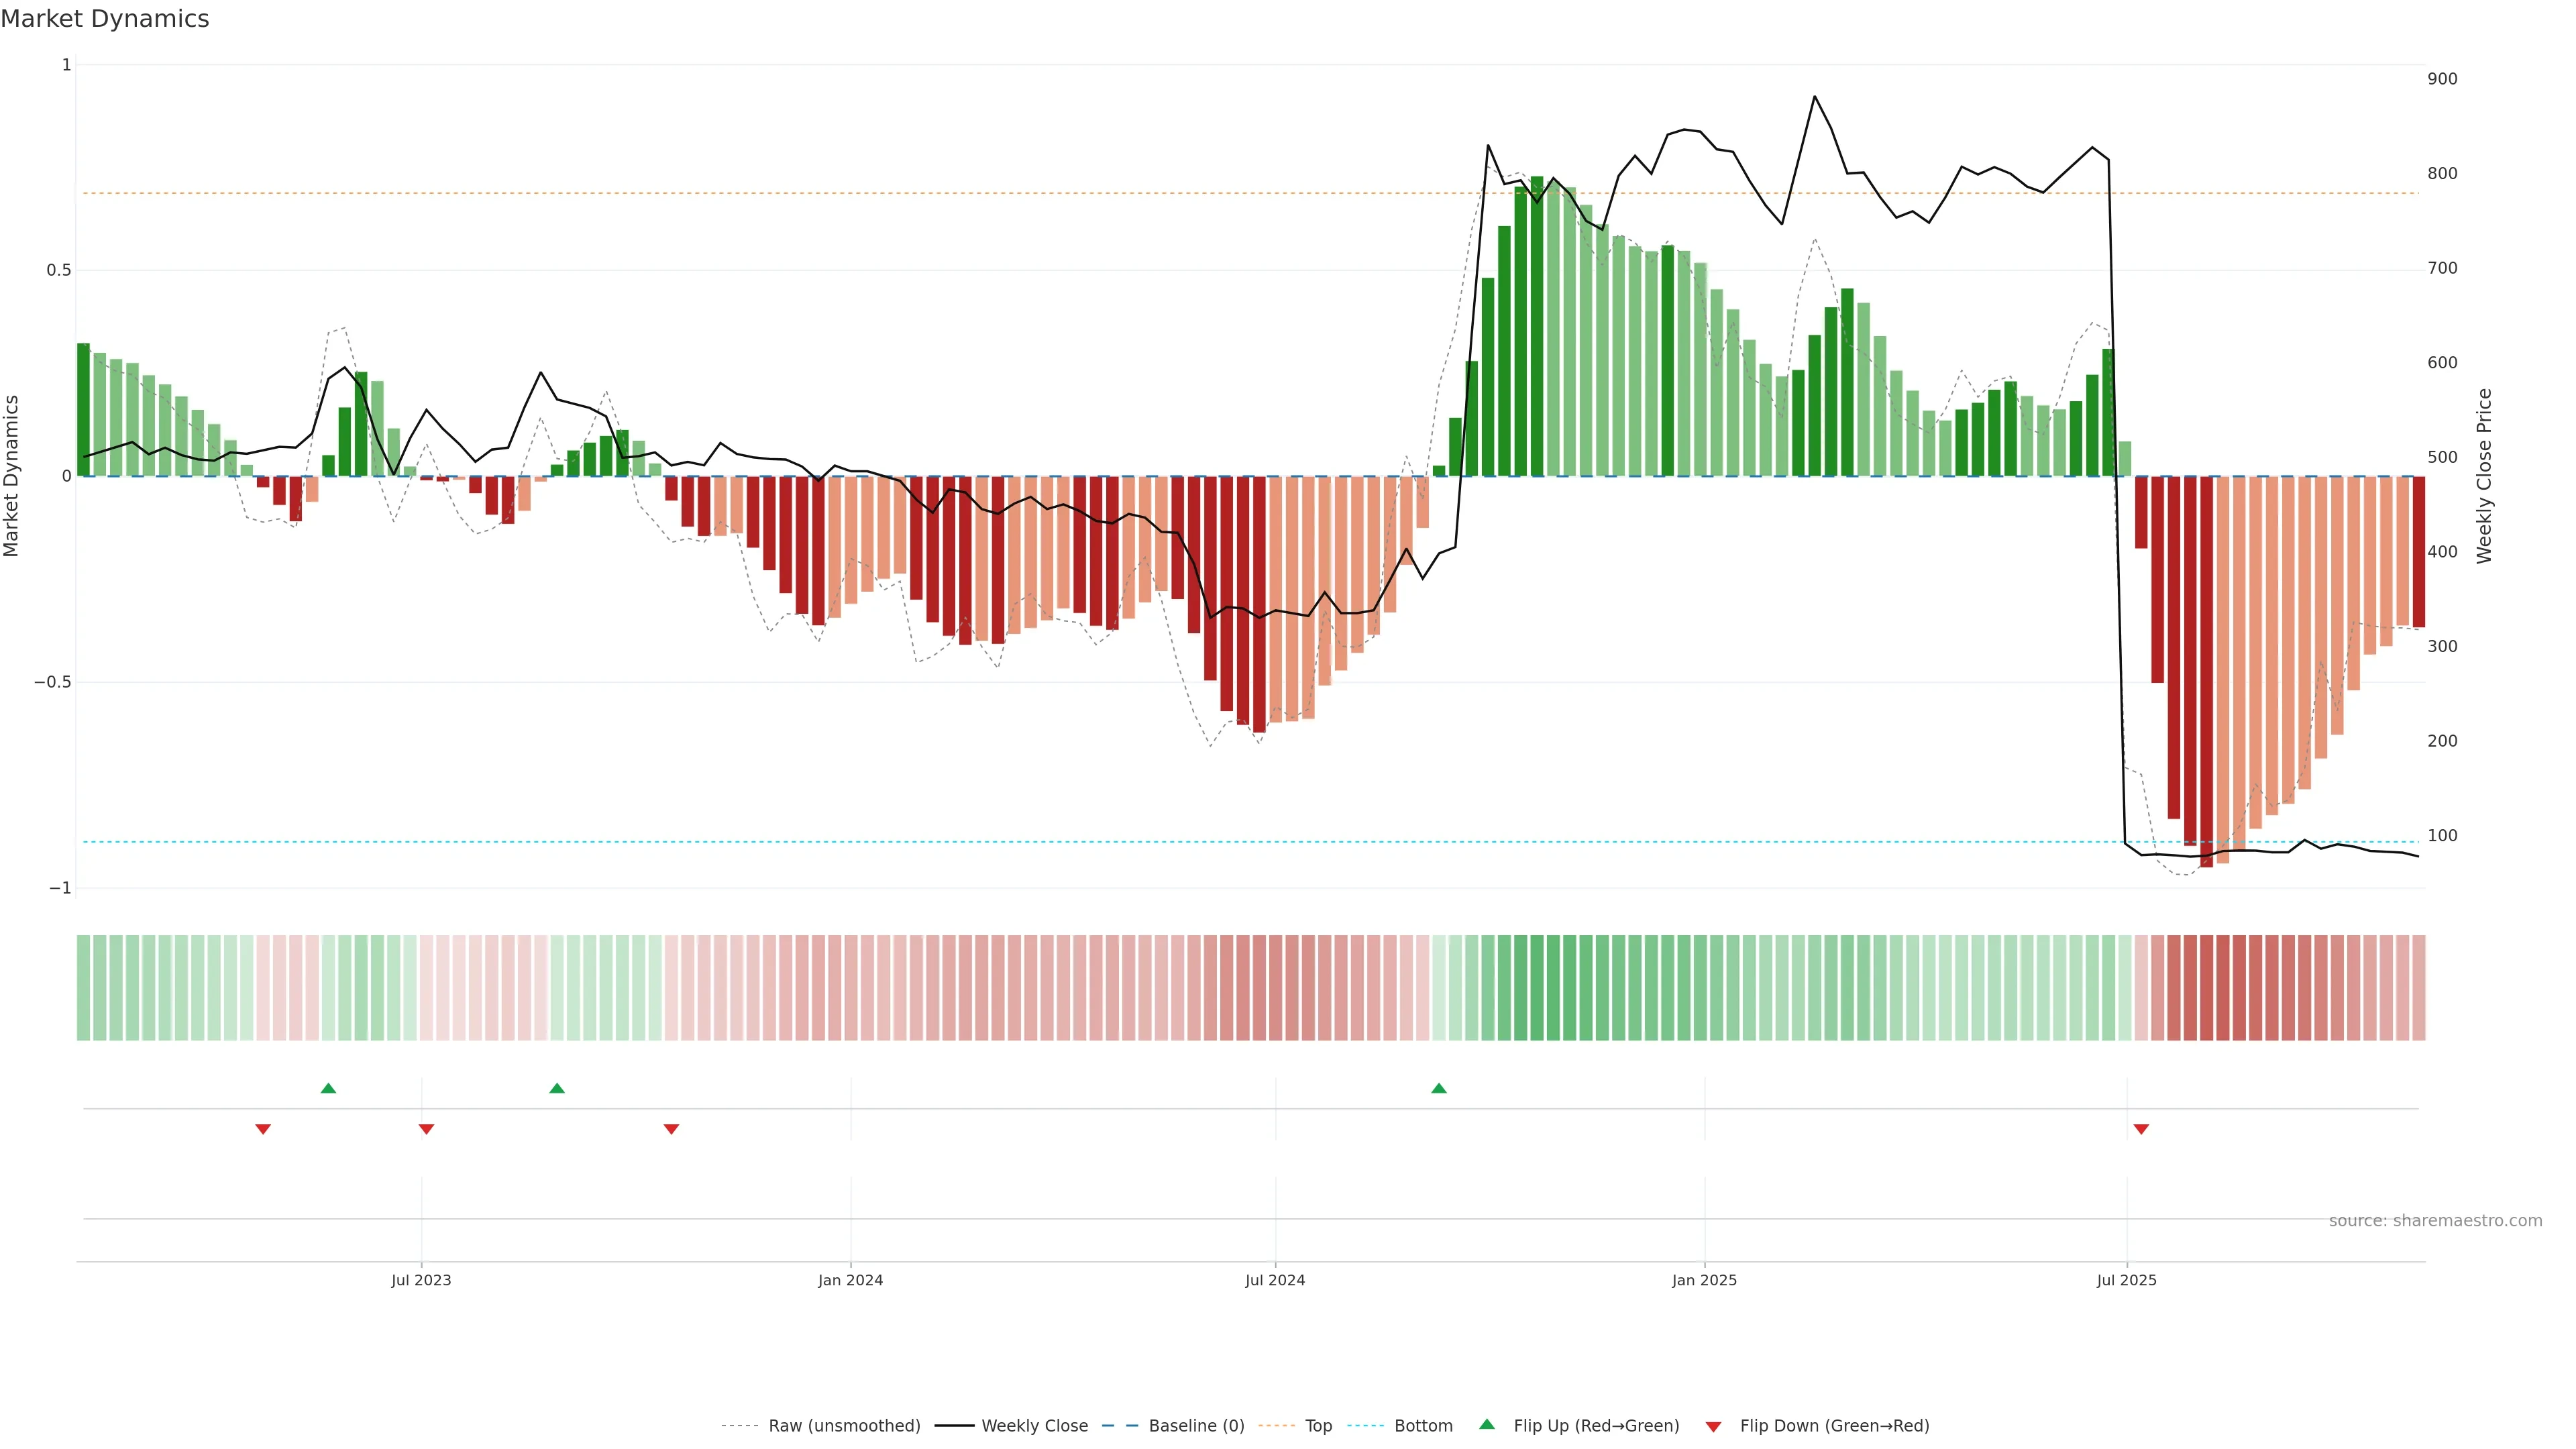
Task: Click the Jan 2024 x-axis label
Action: [850, 1280]
